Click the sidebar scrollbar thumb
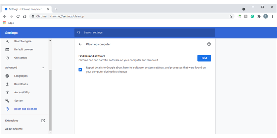 (x=50, y=100)
